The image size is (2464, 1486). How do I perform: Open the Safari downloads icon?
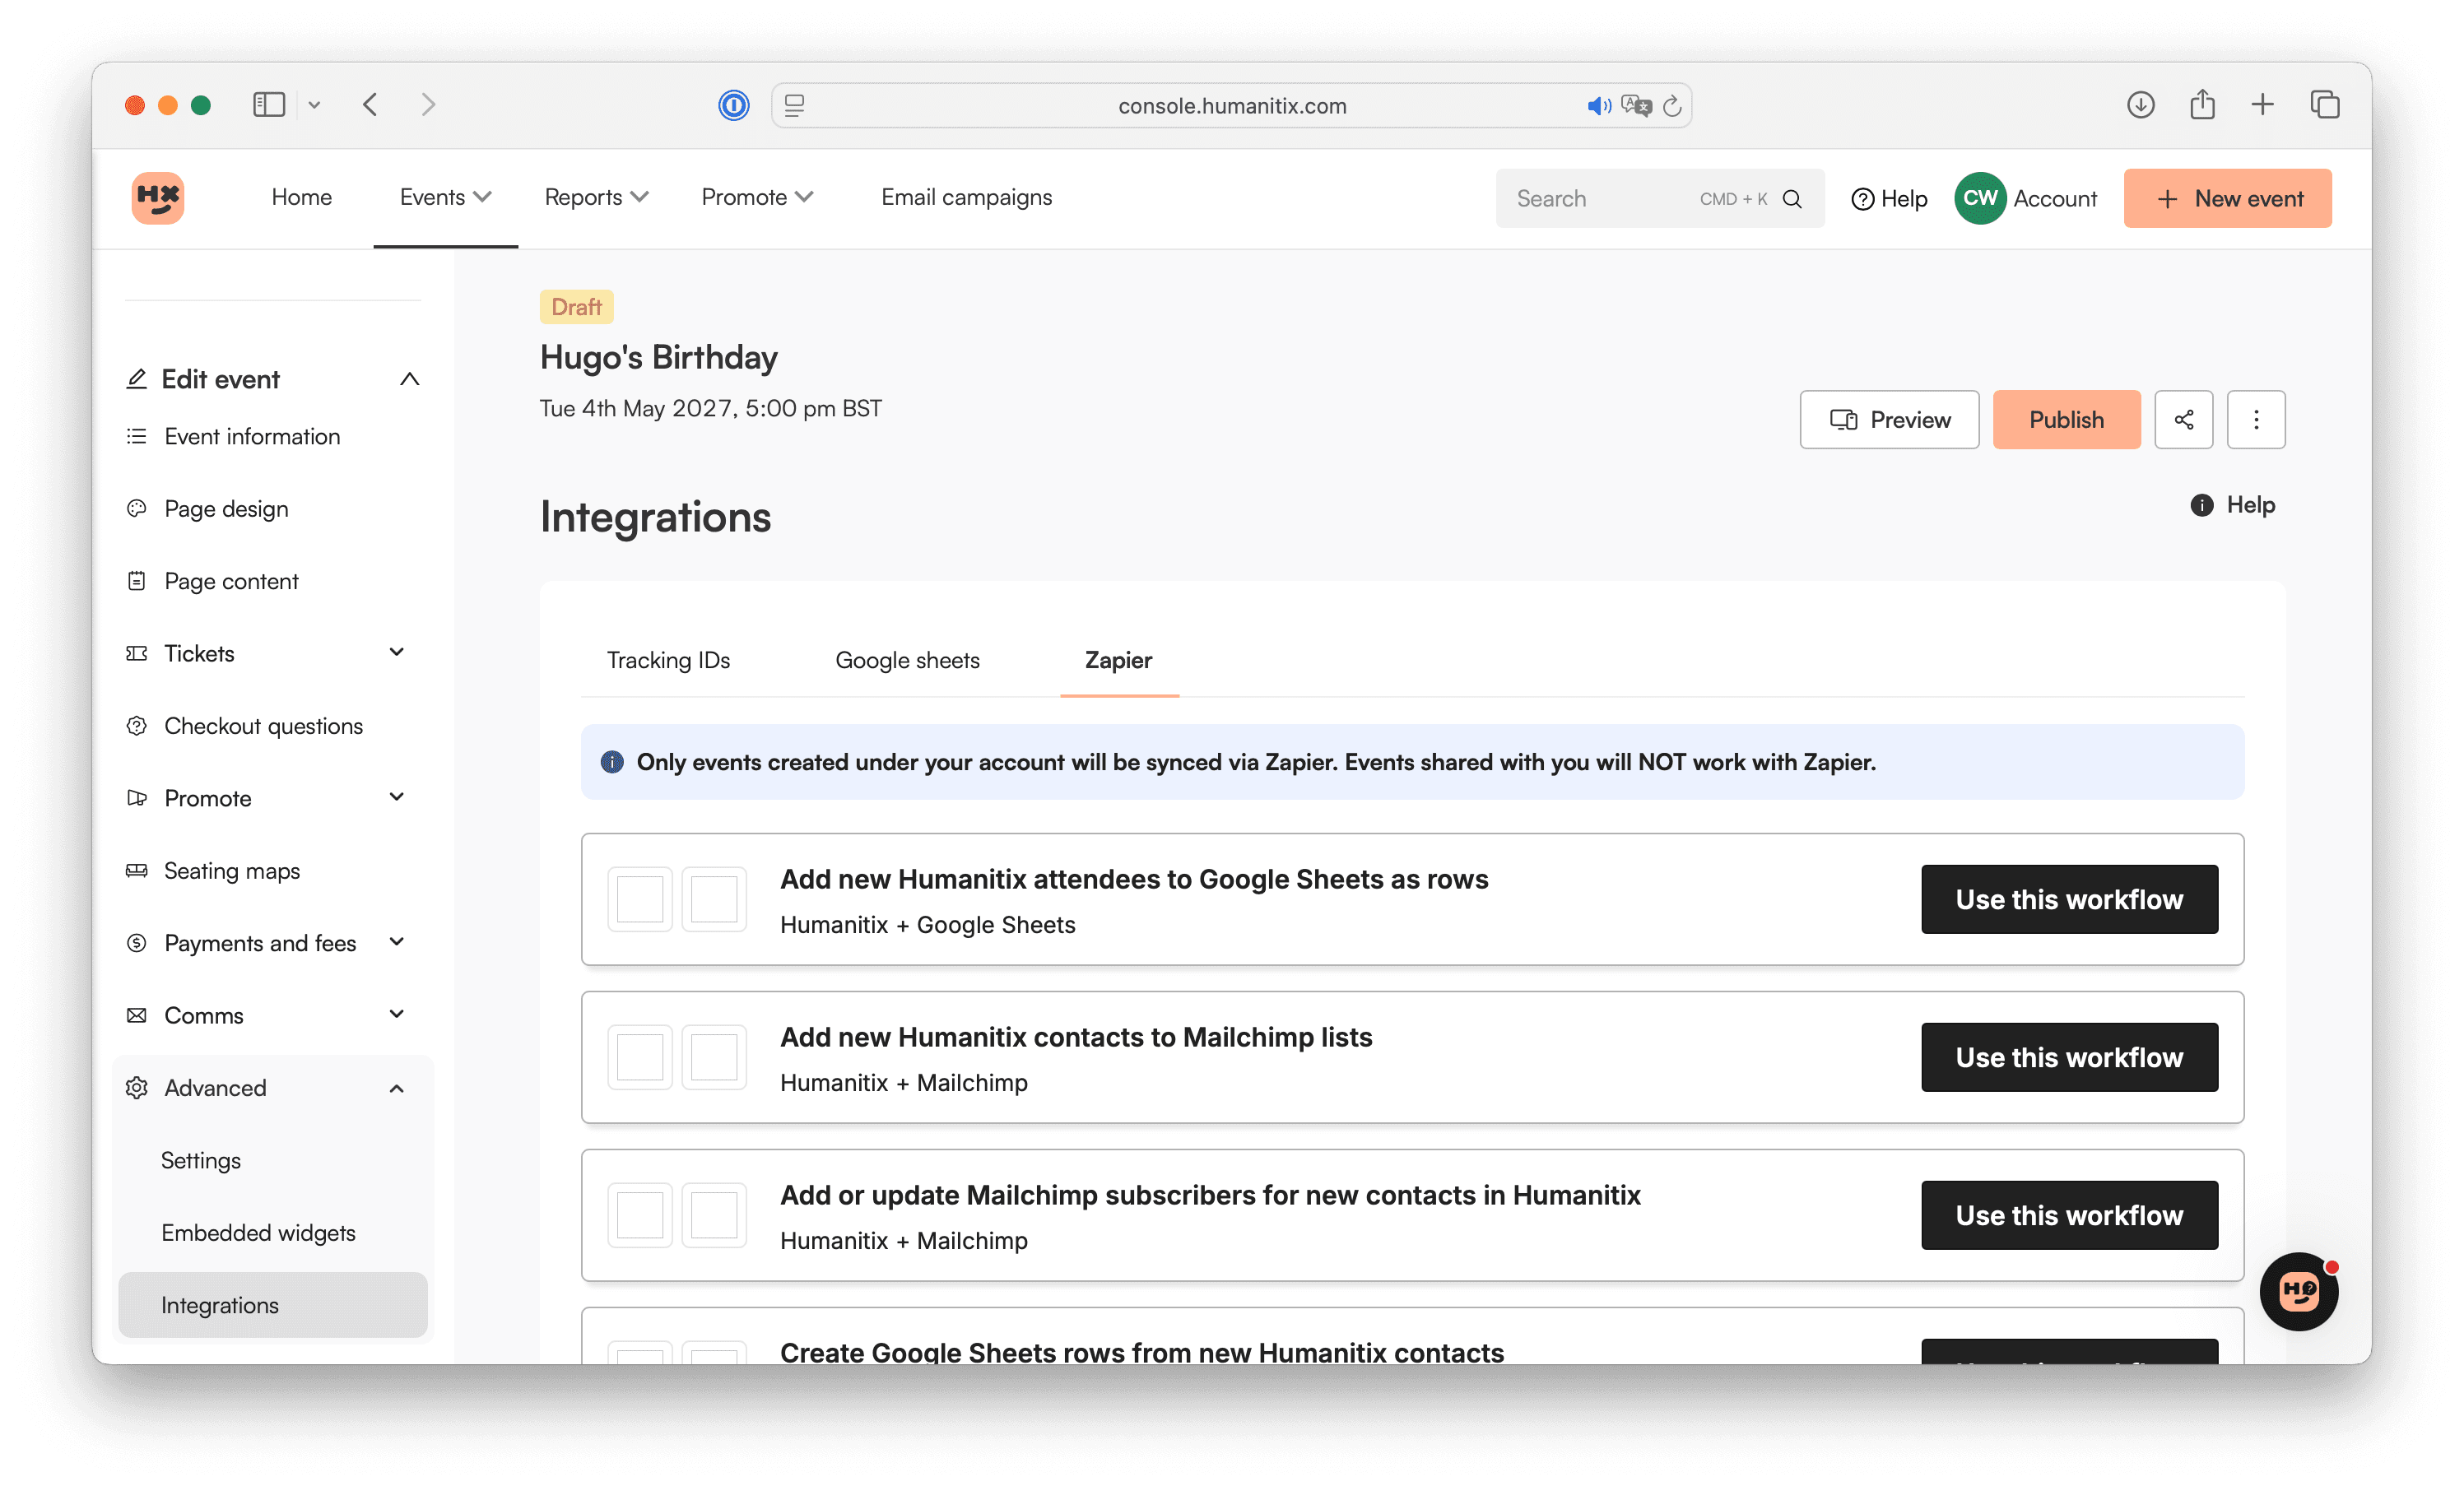2140,104
